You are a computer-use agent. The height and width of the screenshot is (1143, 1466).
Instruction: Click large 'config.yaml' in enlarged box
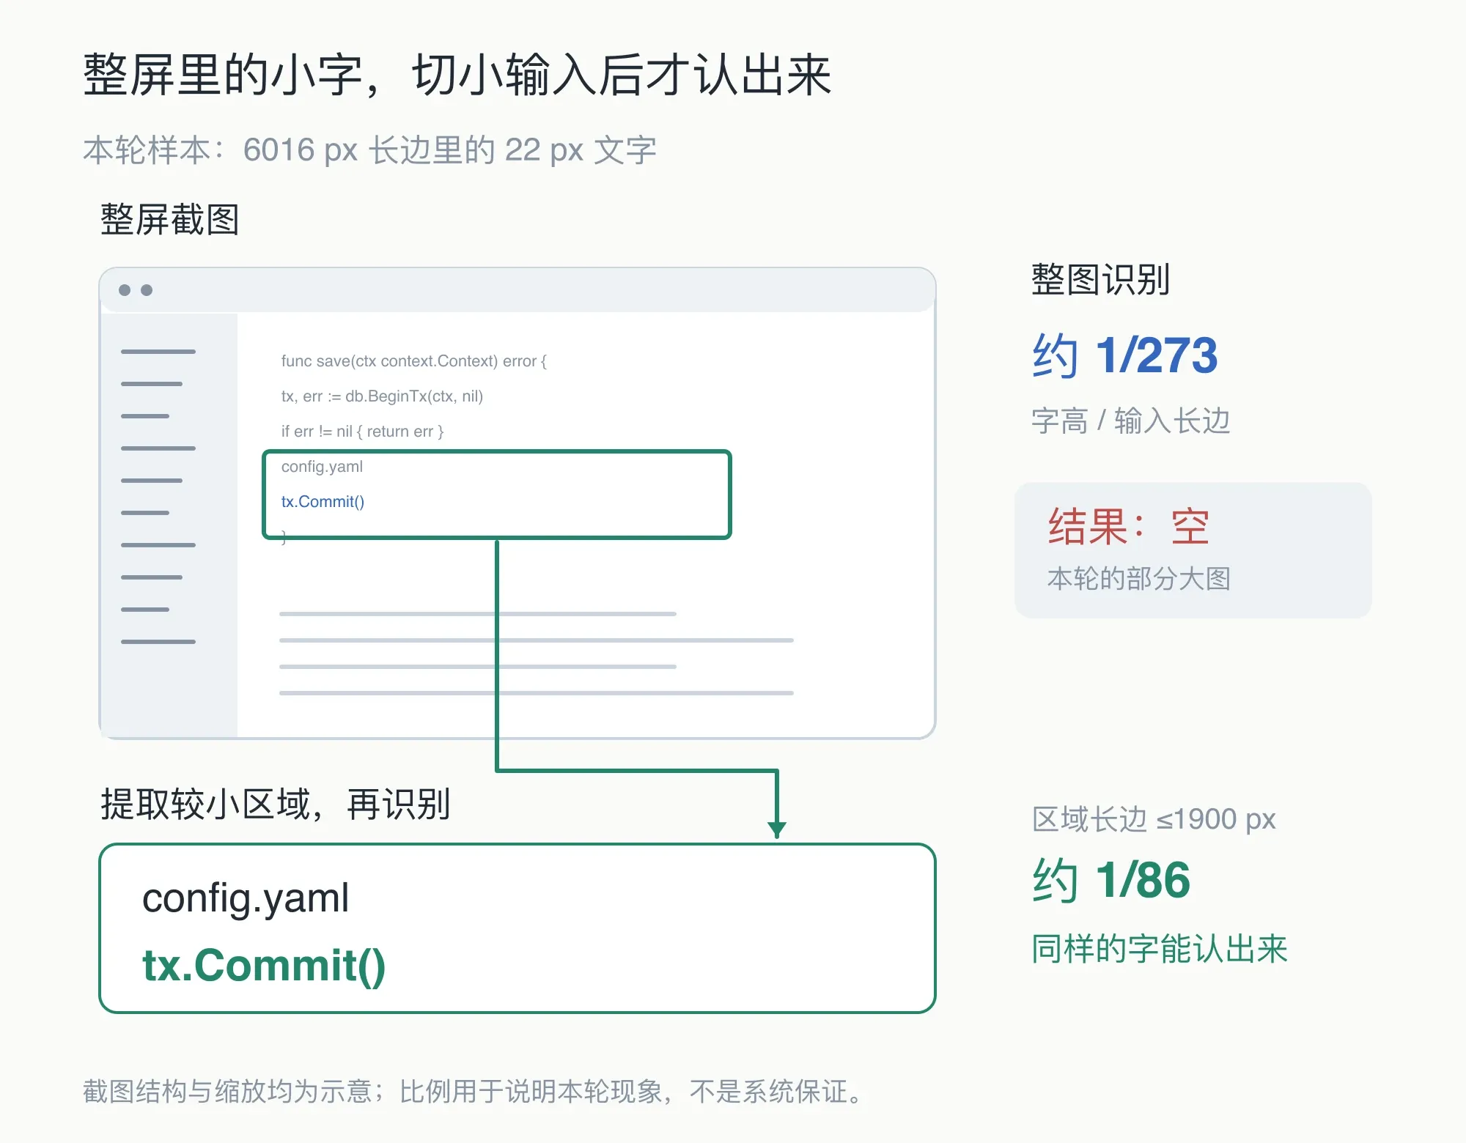[246, 898]
